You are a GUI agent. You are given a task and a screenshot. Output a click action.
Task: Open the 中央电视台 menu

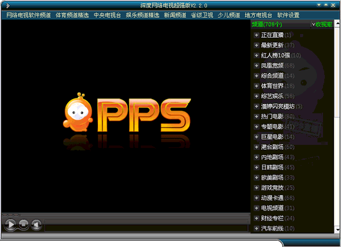click(107, 15)
